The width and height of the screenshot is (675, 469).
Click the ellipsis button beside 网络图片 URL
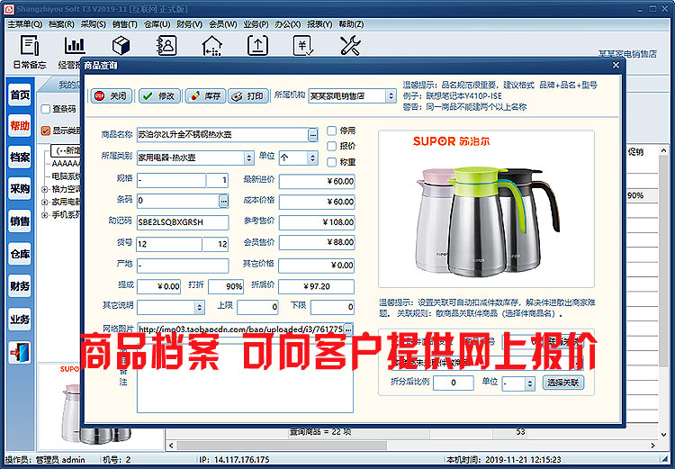click(348, 329)
